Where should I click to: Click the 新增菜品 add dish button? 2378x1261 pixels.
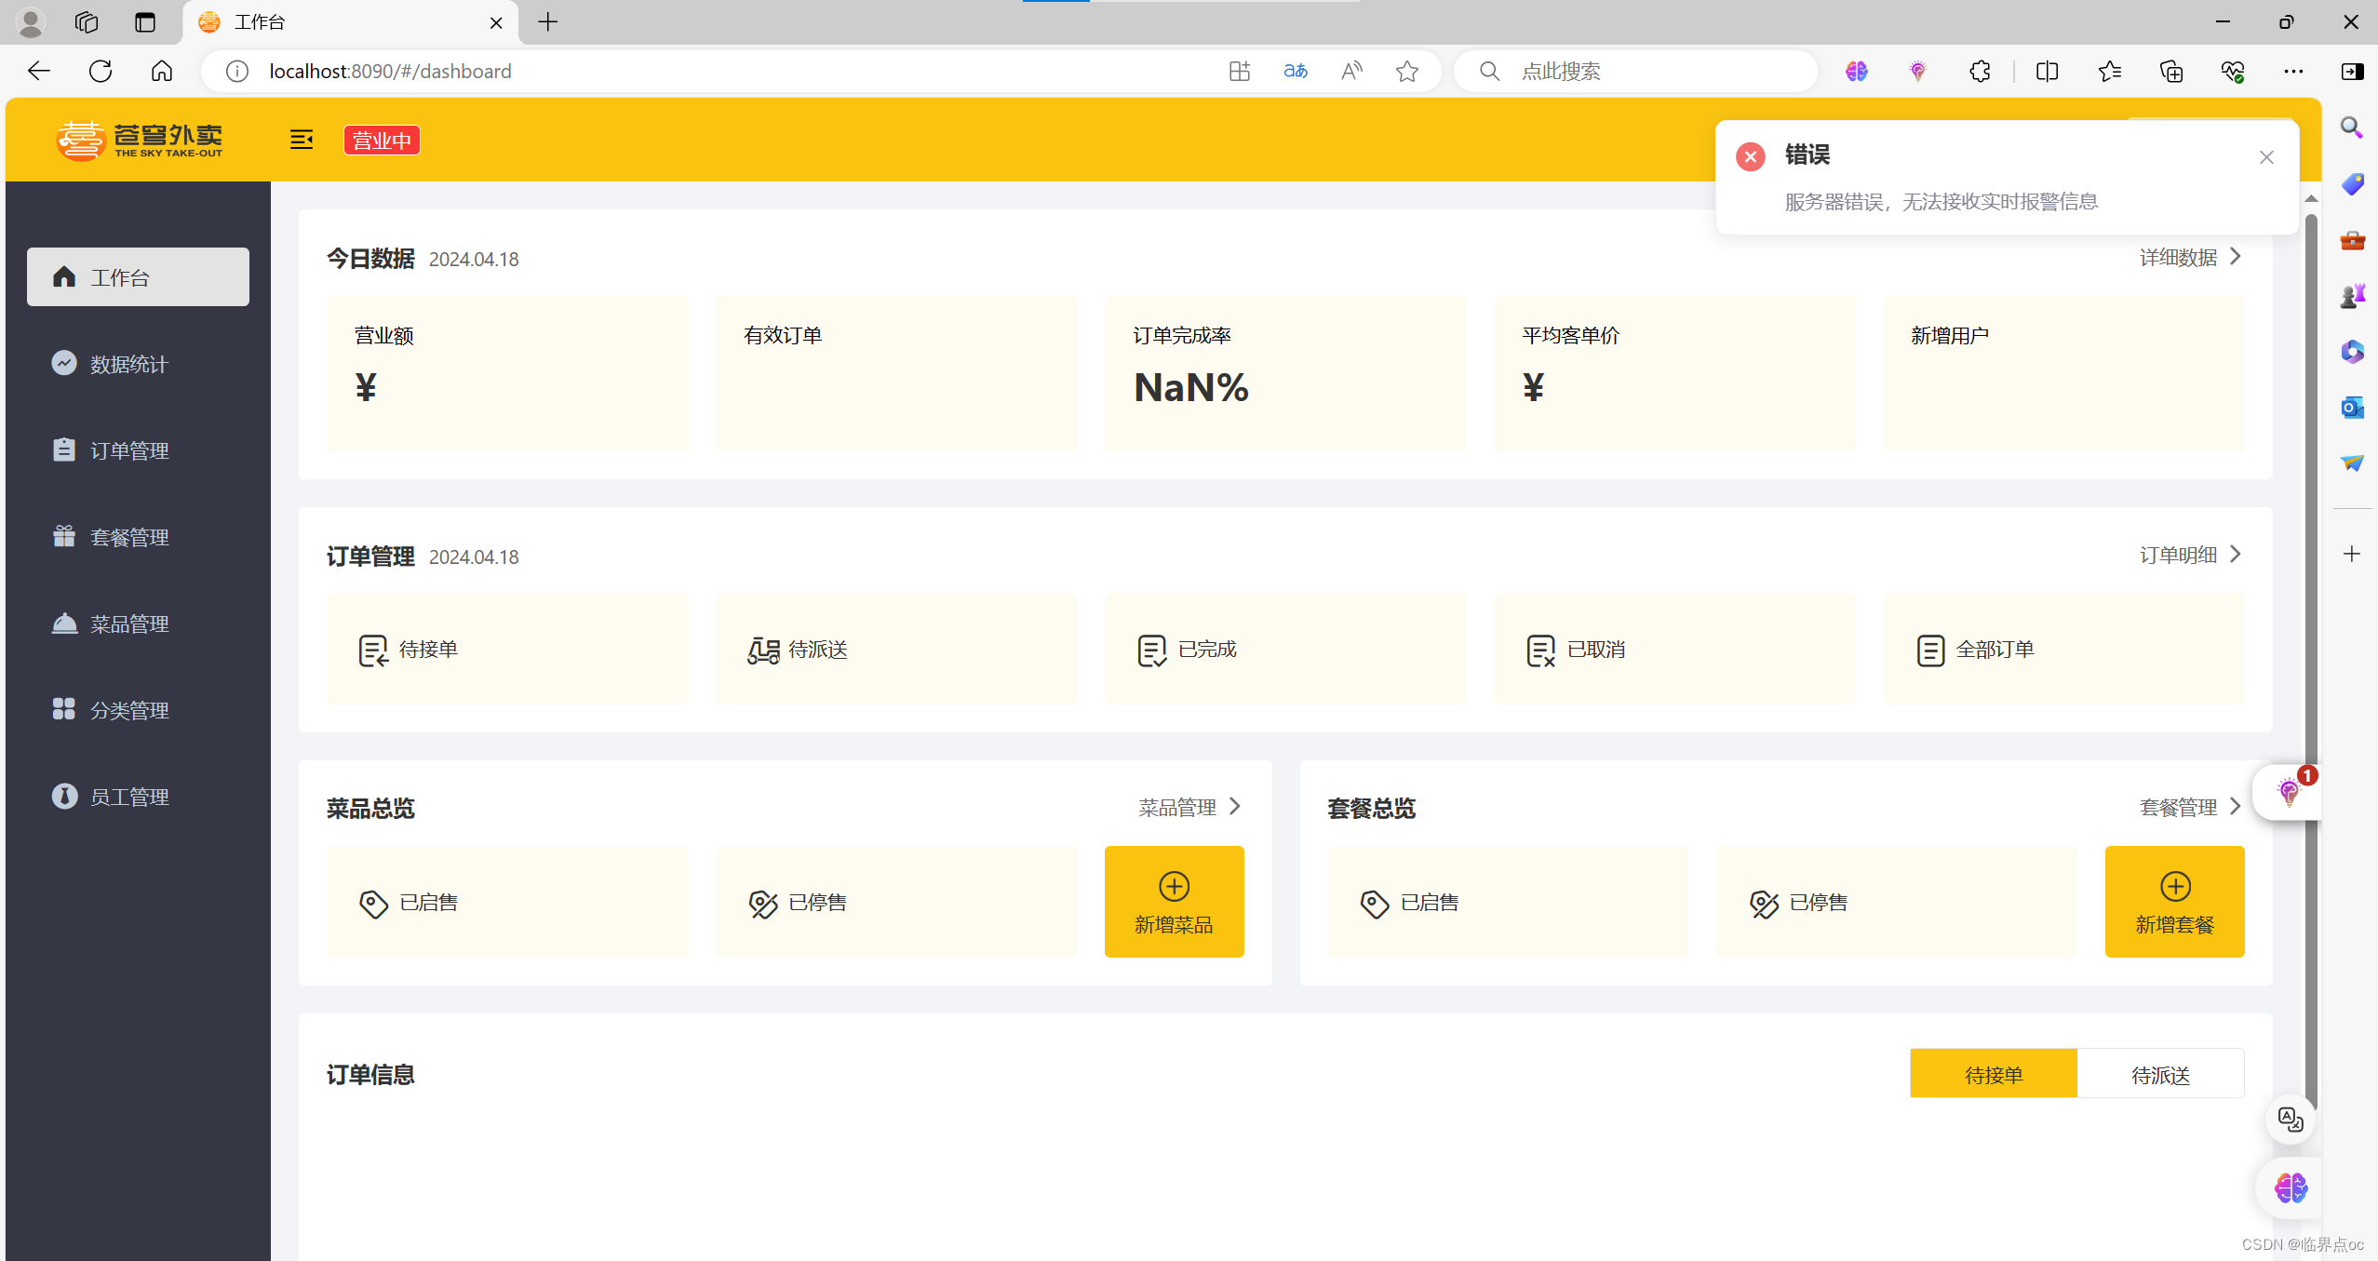[x=1173, y=901]
